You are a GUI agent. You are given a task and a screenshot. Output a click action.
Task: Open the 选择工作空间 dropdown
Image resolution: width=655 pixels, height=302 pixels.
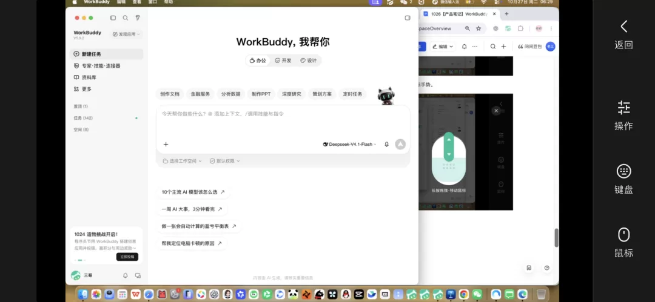click(x=182, y=161)
